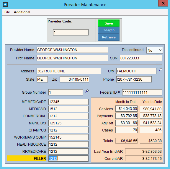Image resolution: width=170 pixels, height=169 pixels.
Task: Click the city lookup magnifier icon
Action: pos(161,69)
